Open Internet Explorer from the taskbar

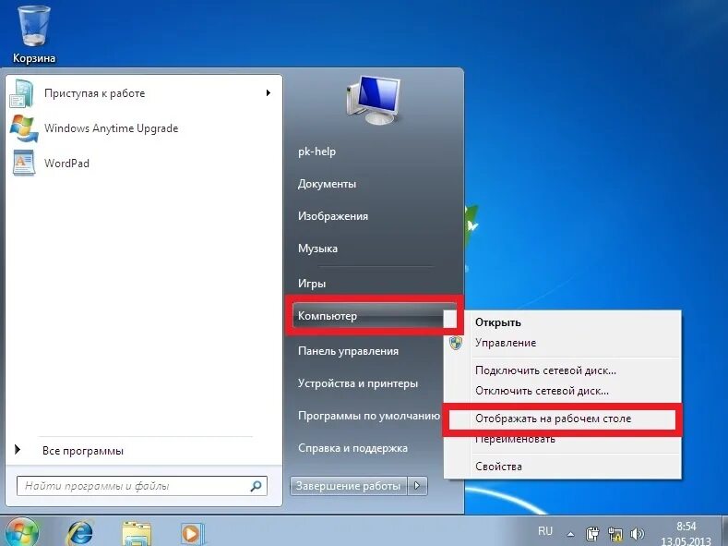(80, 532)
